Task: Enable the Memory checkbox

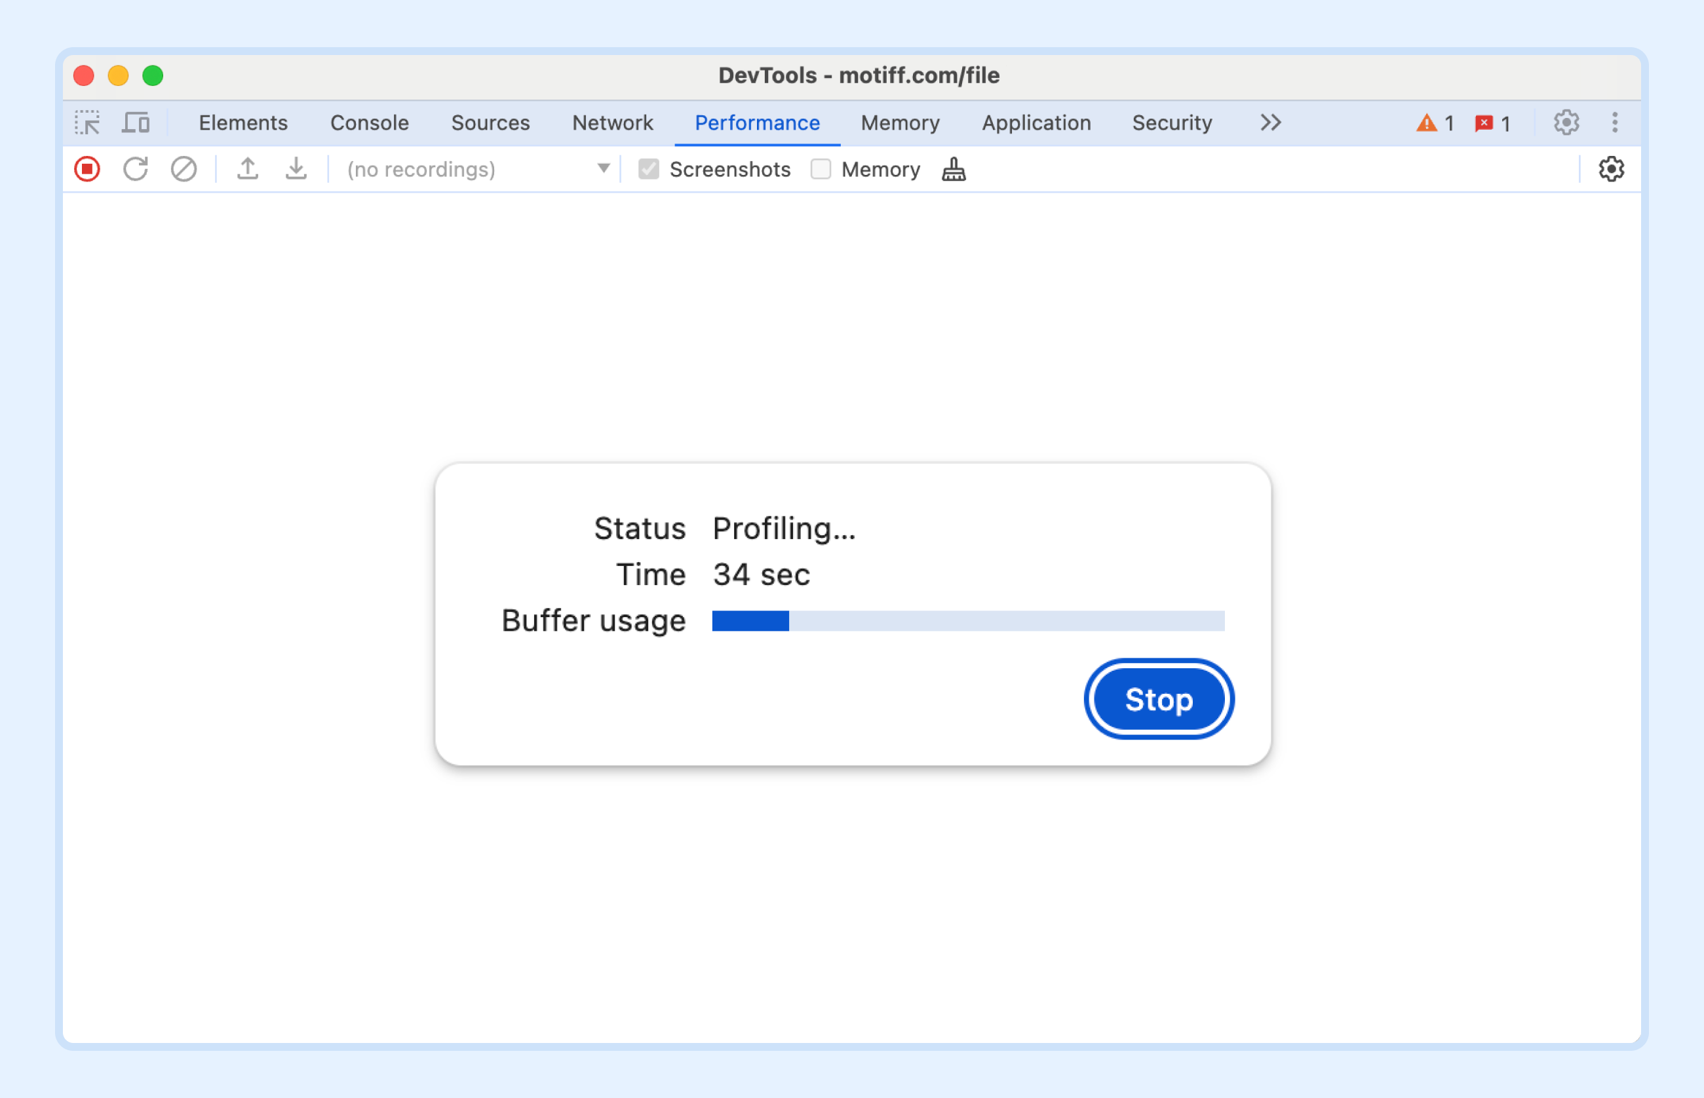Action: point(820,169)
